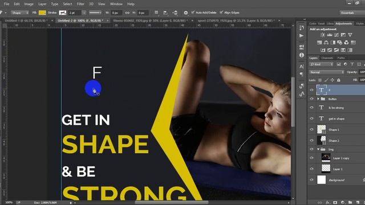This screenshot has width=365, height=205.
Task: Expand the Button layer group
Action: tap(318, 99)
